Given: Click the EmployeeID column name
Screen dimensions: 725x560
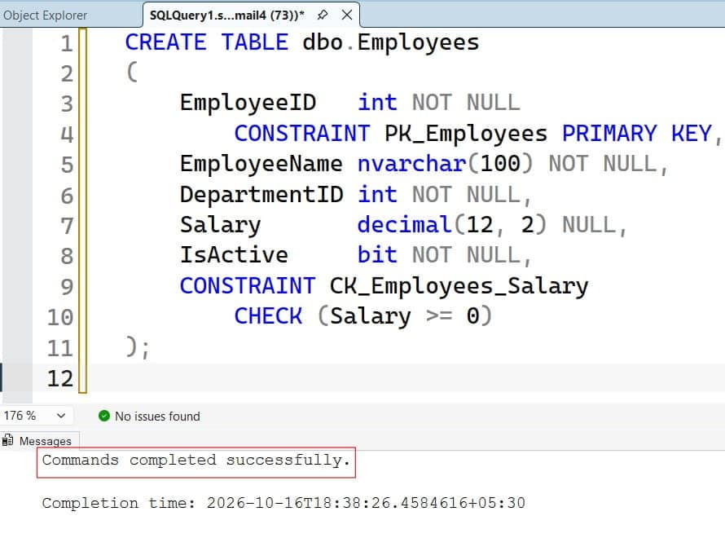Looking at the screenshot, I should pos(248,103).
